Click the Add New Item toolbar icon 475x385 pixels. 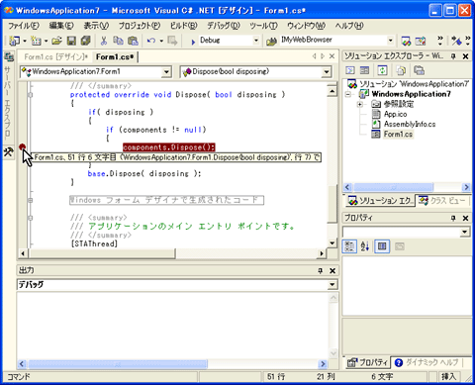coord(36,41)
